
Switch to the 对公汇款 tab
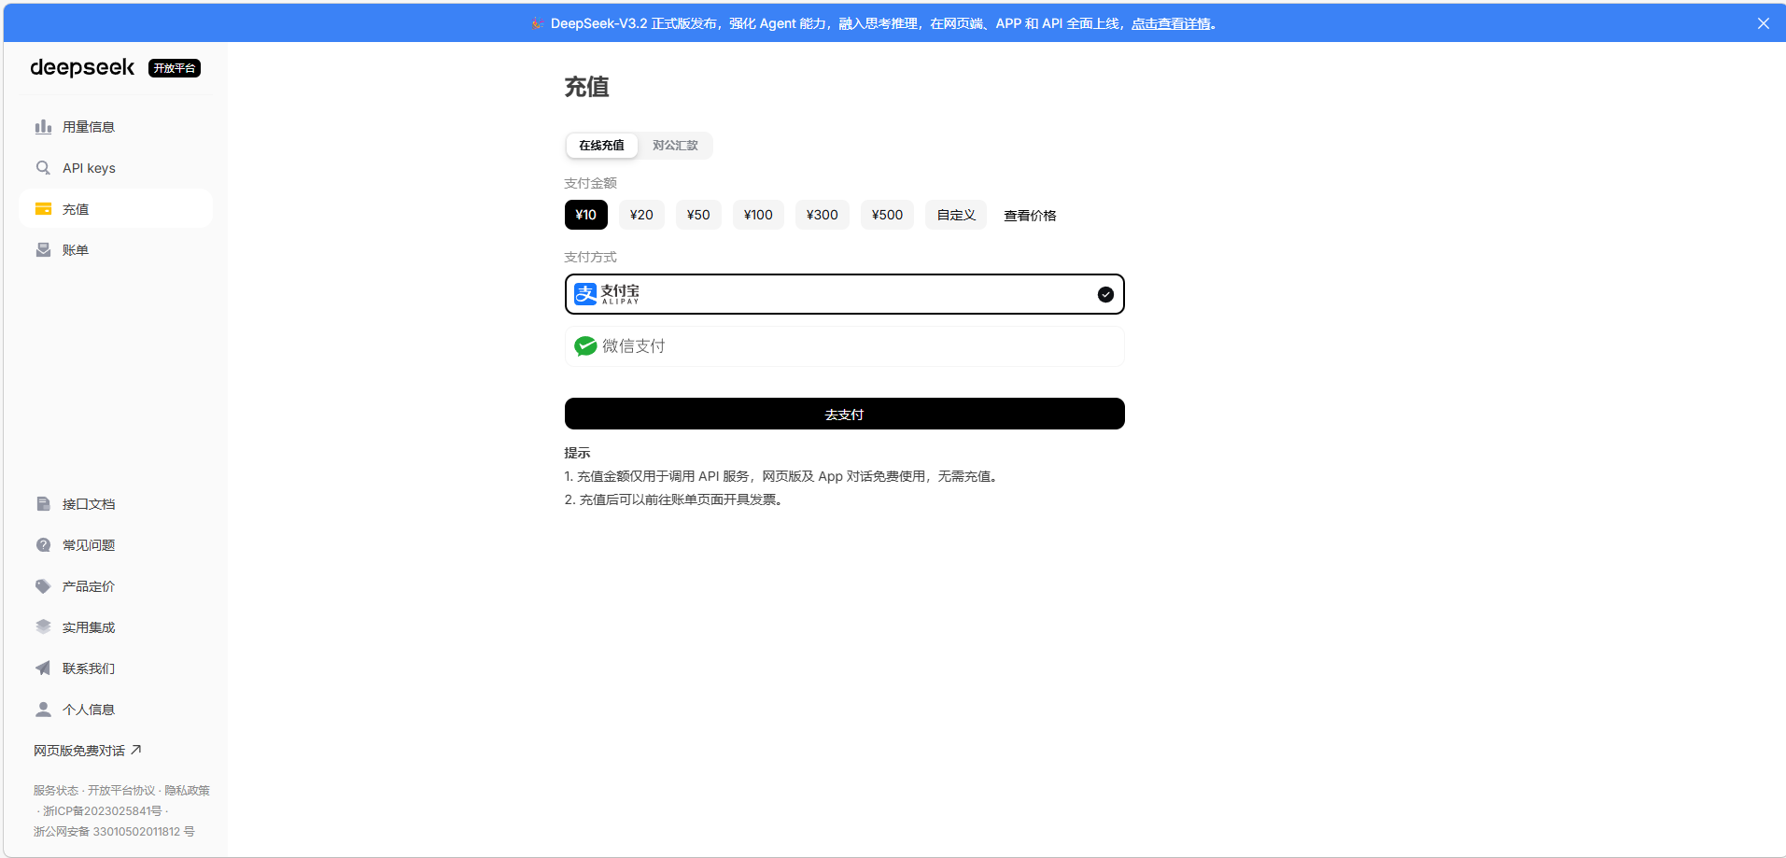[675, 146]
